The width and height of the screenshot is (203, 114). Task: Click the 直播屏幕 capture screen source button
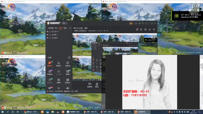(x=90, y=85)
